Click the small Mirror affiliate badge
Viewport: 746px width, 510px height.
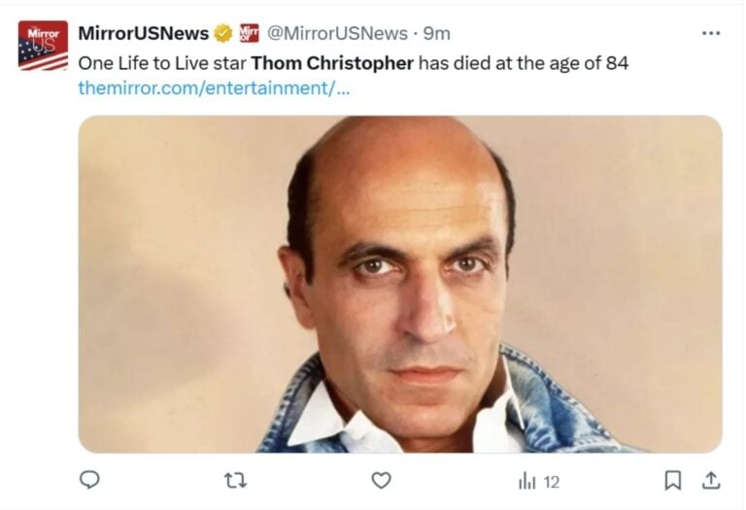click(x=250, y=33)
